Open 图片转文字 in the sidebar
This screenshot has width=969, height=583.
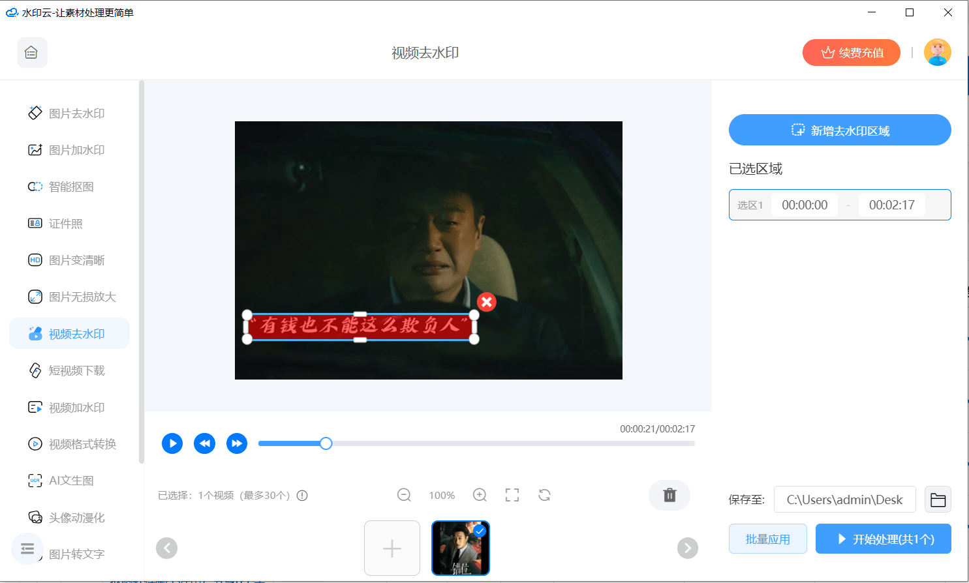click(76, 554)
